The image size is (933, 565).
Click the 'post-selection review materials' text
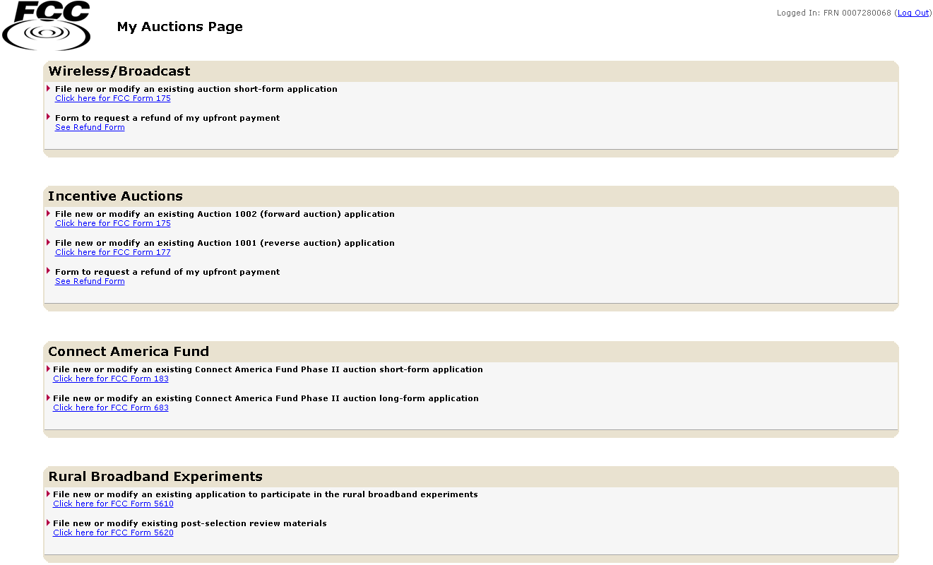[190, 524]
